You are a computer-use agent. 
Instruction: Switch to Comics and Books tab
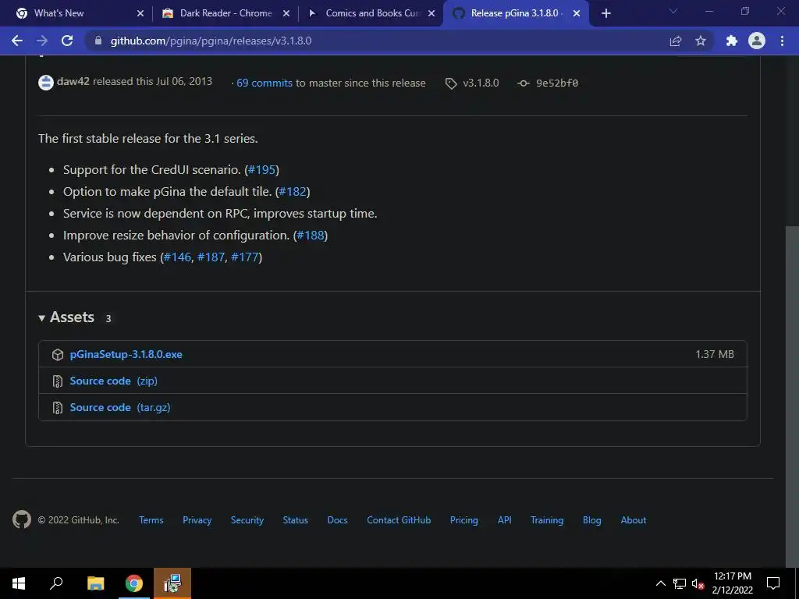[x=371, y=13]
